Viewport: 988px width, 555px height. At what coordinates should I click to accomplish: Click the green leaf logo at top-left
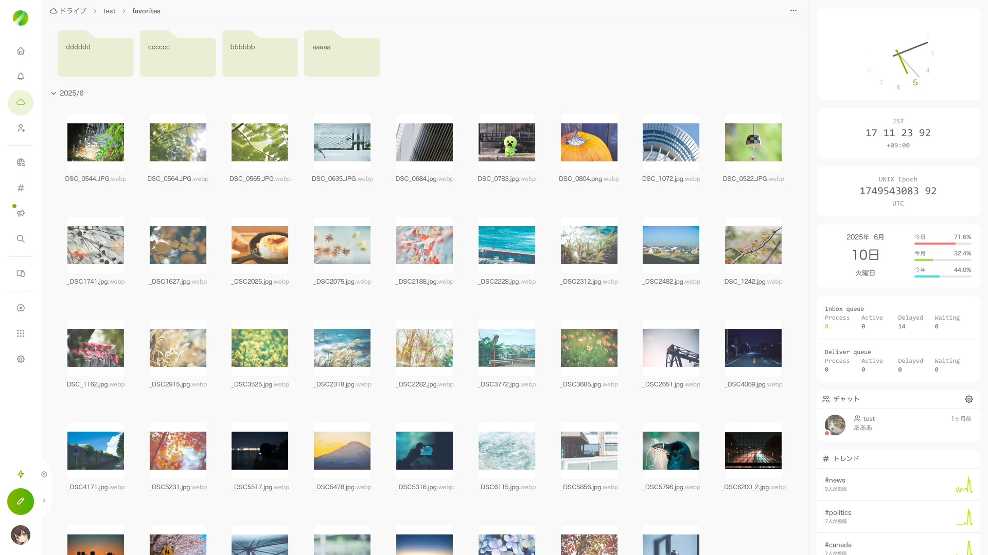[21, 18]
